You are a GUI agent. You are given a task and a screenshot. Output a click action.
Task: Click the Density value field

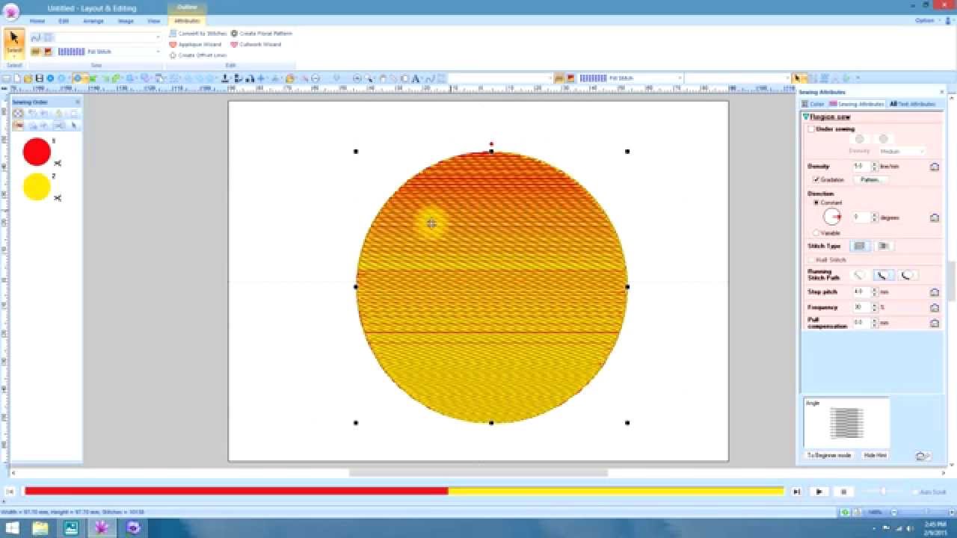[x=861, y=166]
